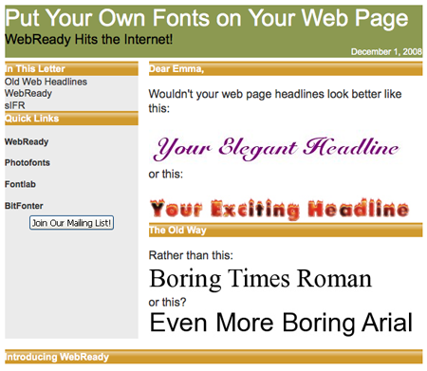Viewport: 427px width, 371px height.
Task: Click the Even More Boring Arial sample
Action: click(281, 323)
